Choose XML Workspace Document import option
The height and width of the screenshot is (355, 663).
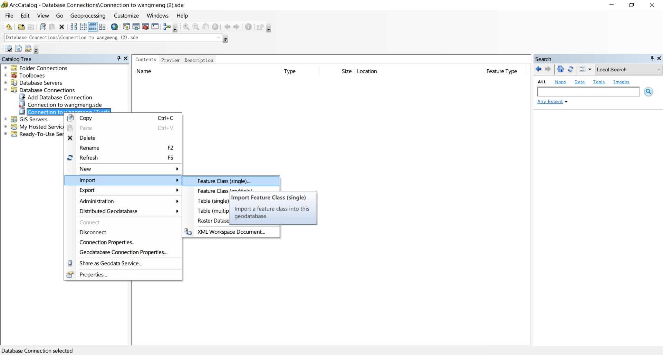coord(231,232)
